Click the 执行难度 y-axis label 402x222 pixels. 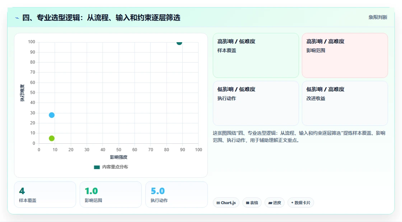(22, 93)
